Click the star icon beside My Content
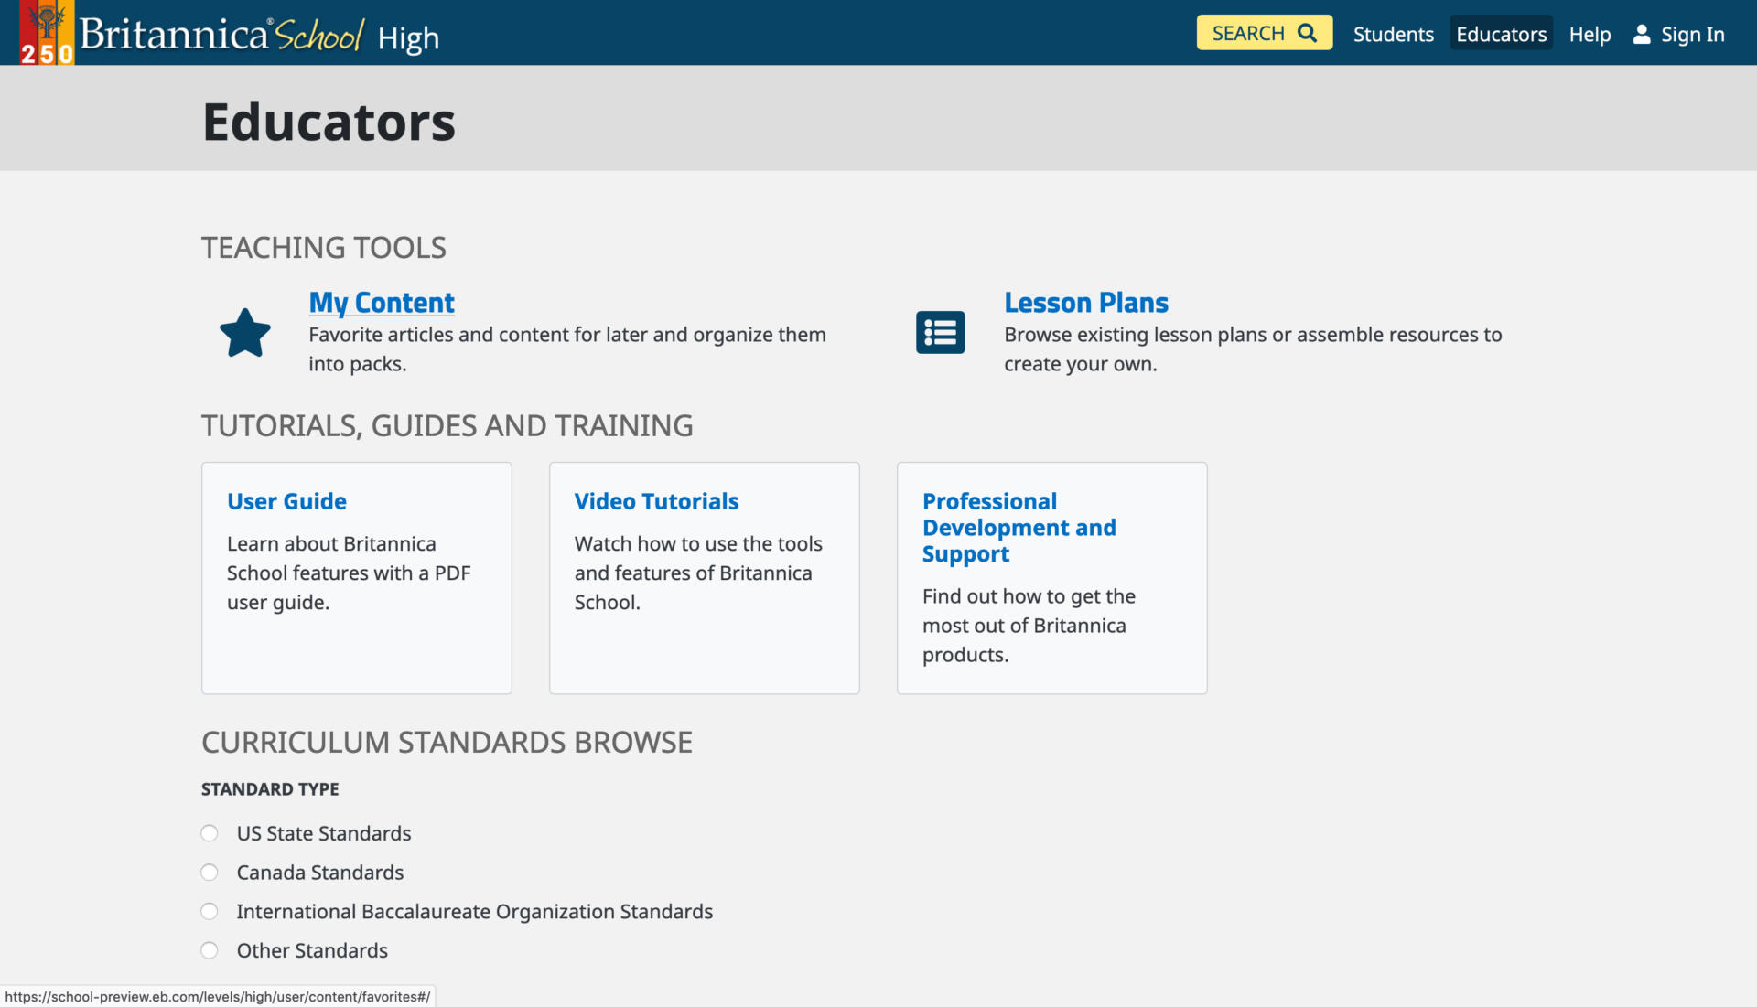 pyautogui.click(x=244, y=332)
